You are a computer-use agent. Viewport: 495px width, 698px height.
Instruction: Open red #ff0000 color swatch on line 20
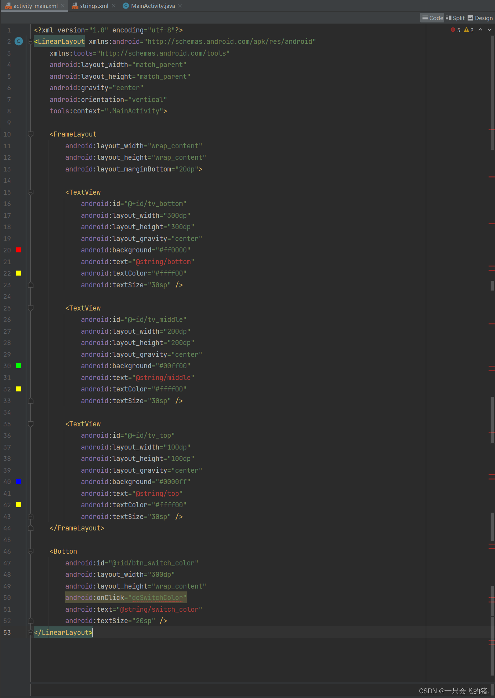point(19,250)
